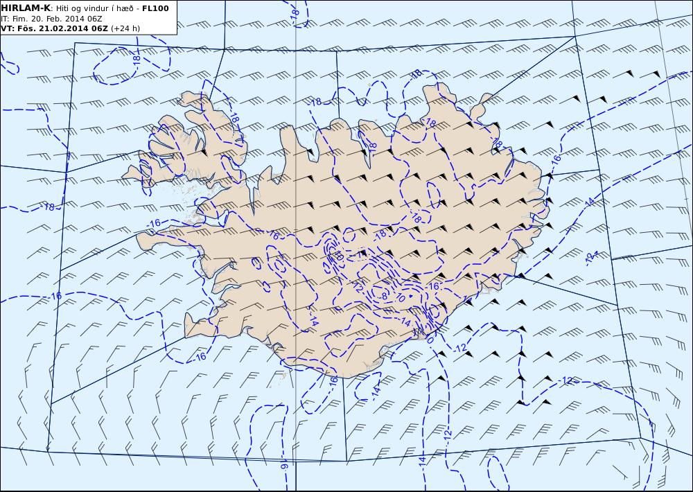Viewport: 693px width, 492px height.
Task: Click the valid time 'VT: Fös. 21.02.2014 06Z'
Action: tap(54, 28)
